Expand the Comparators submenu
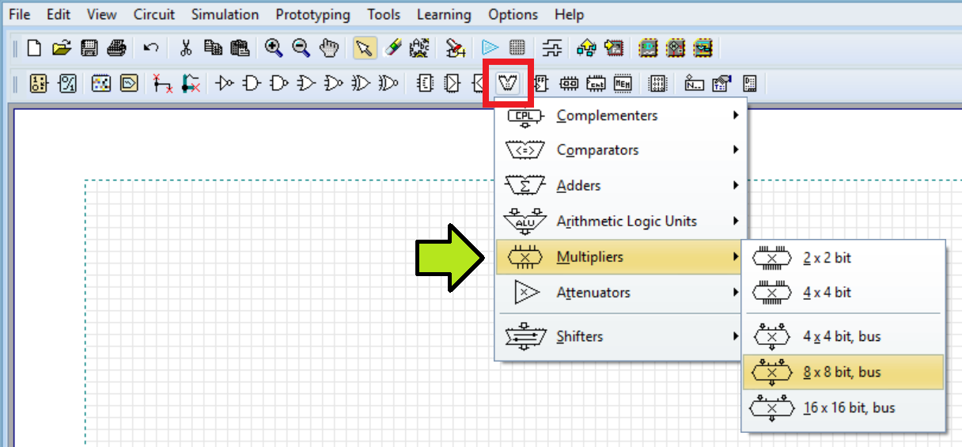This screenshot has height=447, width=962. tap(621, 150)
